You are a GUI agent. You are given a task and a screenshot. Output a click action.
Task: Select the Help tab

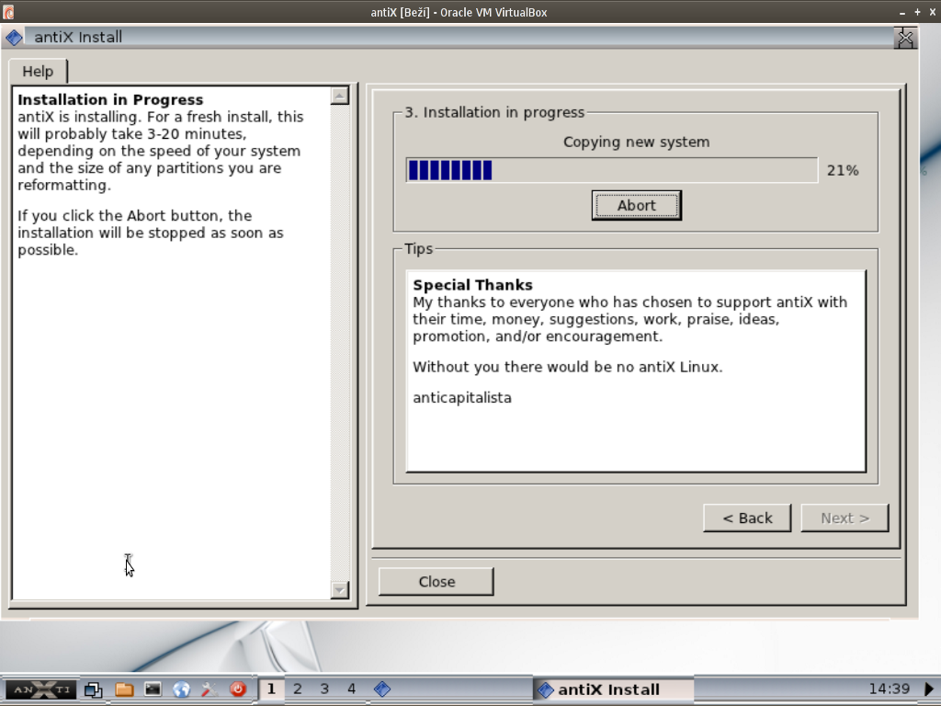[x=38, y=72]
